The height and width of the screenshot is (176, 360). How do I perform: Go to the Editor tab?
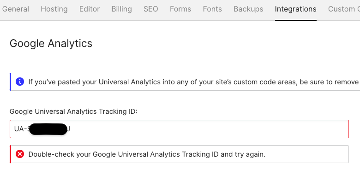click(90, 9)
